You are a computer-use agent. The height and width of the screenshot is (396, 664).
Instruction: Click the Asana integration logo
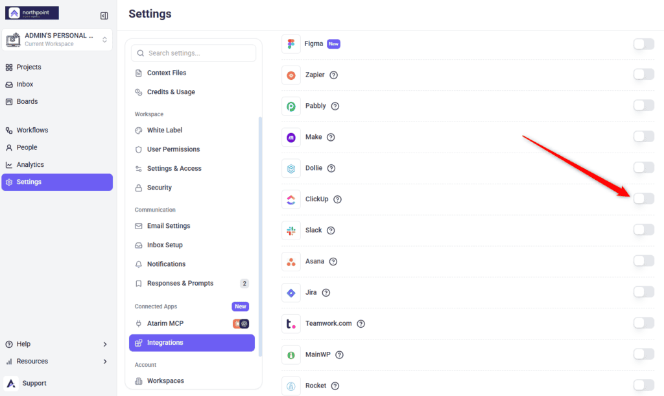click(x=291, y=262)
